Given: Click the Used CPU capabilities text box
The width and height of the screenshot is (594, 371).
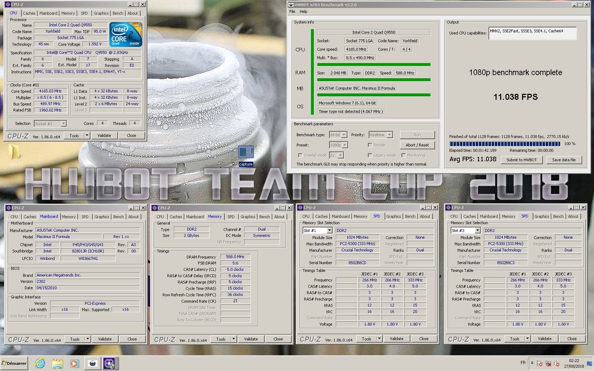Looking at the screenshot, I should 532,33.
